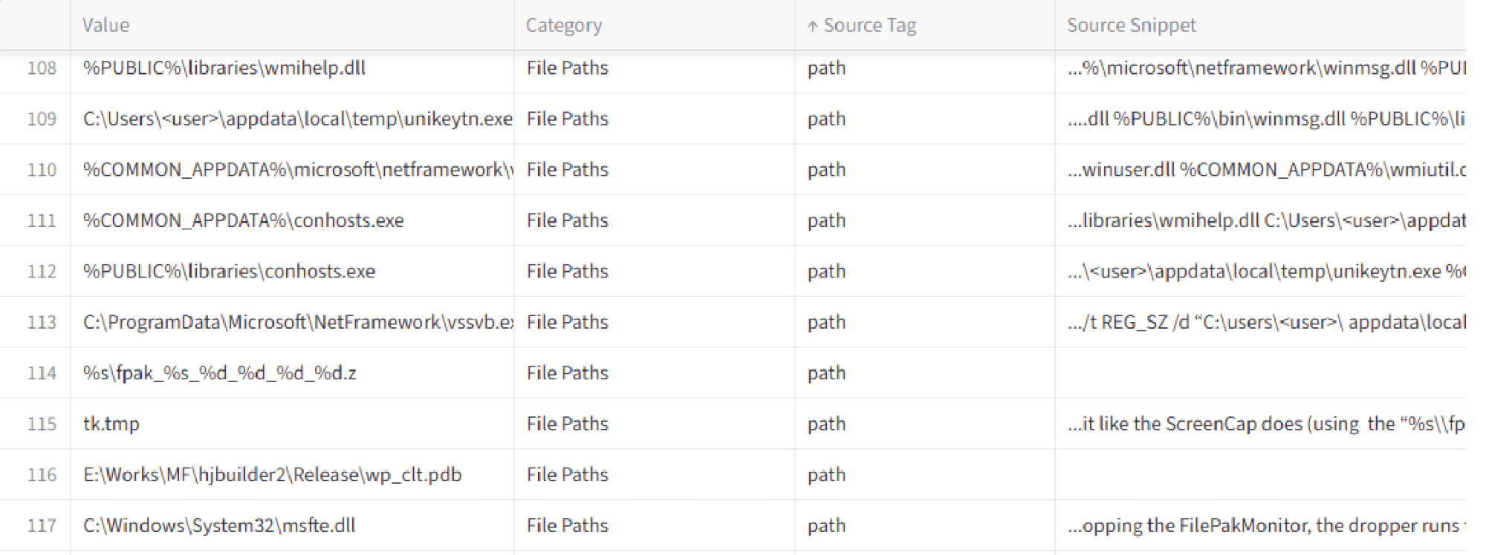Image resolution: width=1486 pixels, height=555 pixels.
Task: Click the %PUBLIC%\libraries\conhosts.exe value
Action: (229, 271)
